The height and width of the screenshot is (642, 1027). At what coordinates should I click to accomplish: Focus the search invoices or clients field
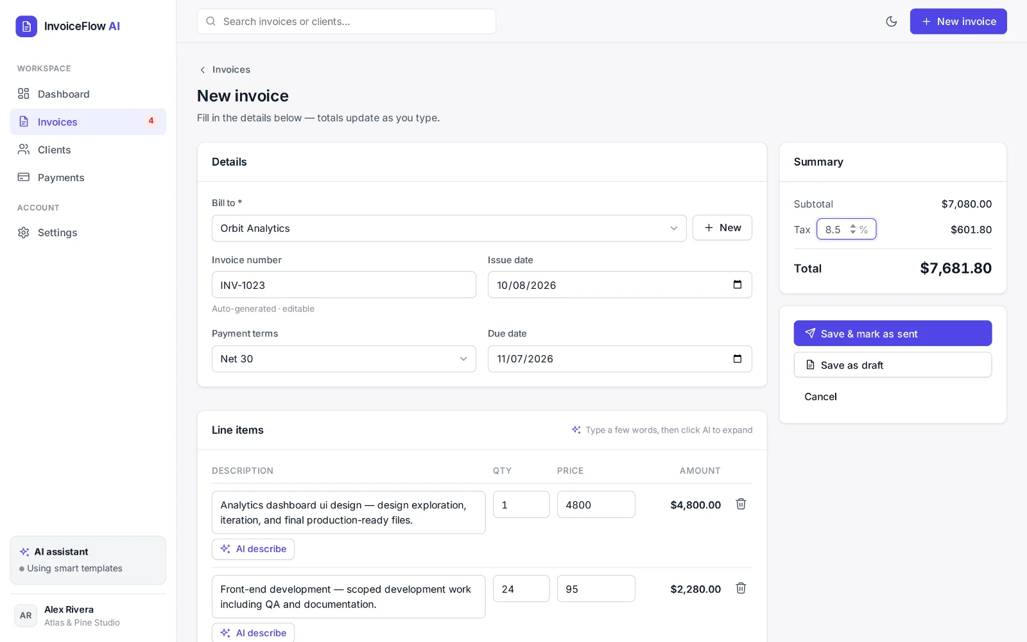click(x=347, y=21)
